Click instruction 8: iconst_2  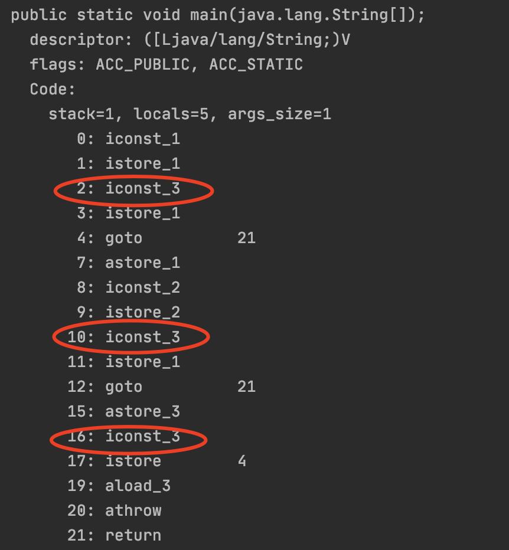(x=128, y=287)
